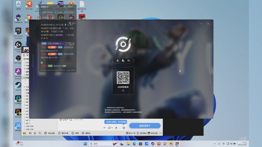Click 关注 tag on 锦沐沐沐 message

(44, 66)
